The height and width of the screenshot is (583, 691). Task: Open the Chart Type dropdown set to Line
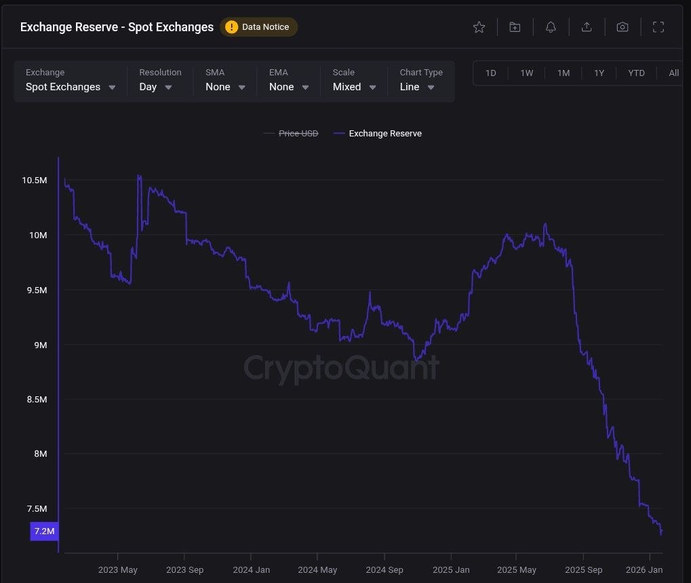coord(416,87)
